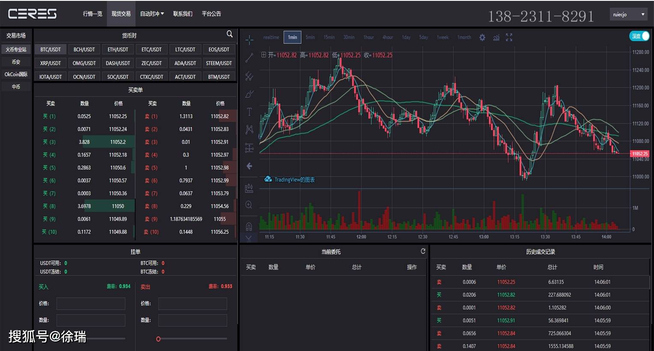Expand the 自动对冲 dropdown menu
Viewport: 654px width, 351px height.
tap(152, 14)
